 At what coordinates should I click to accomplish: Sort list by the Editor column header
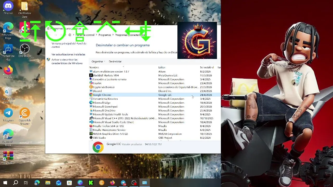[162, 67]
